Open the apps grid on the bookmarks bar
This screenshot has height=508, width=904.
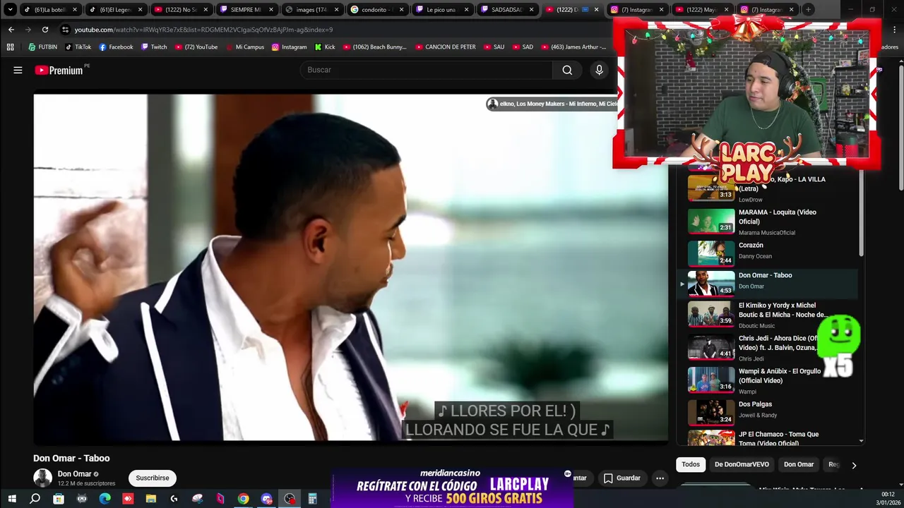click(10, 47)
